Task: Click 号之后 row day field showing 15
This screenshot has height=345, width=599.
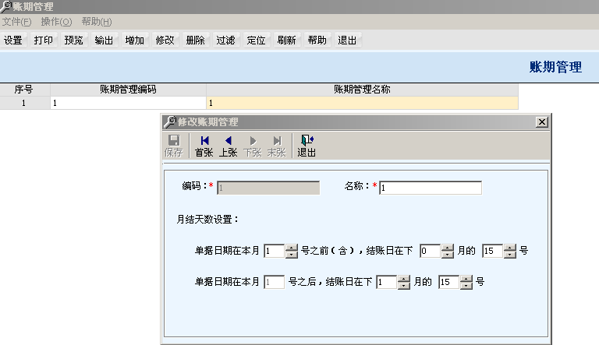Action: 449,283
